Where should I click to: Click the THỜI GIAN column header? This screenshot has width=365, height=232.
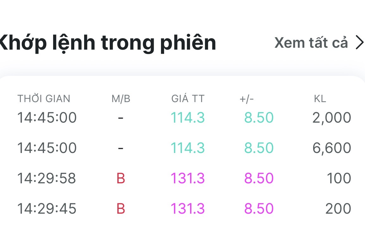[x=44, y=99]
